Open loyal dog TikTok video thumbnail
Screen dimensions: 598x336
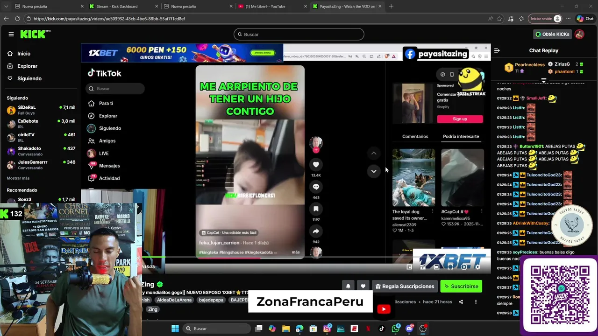(413, 177)
